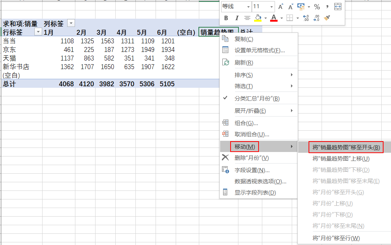Select the 3月 column header cell
Image resolution: width=391 pixels, height=245 pixels.
105,32
